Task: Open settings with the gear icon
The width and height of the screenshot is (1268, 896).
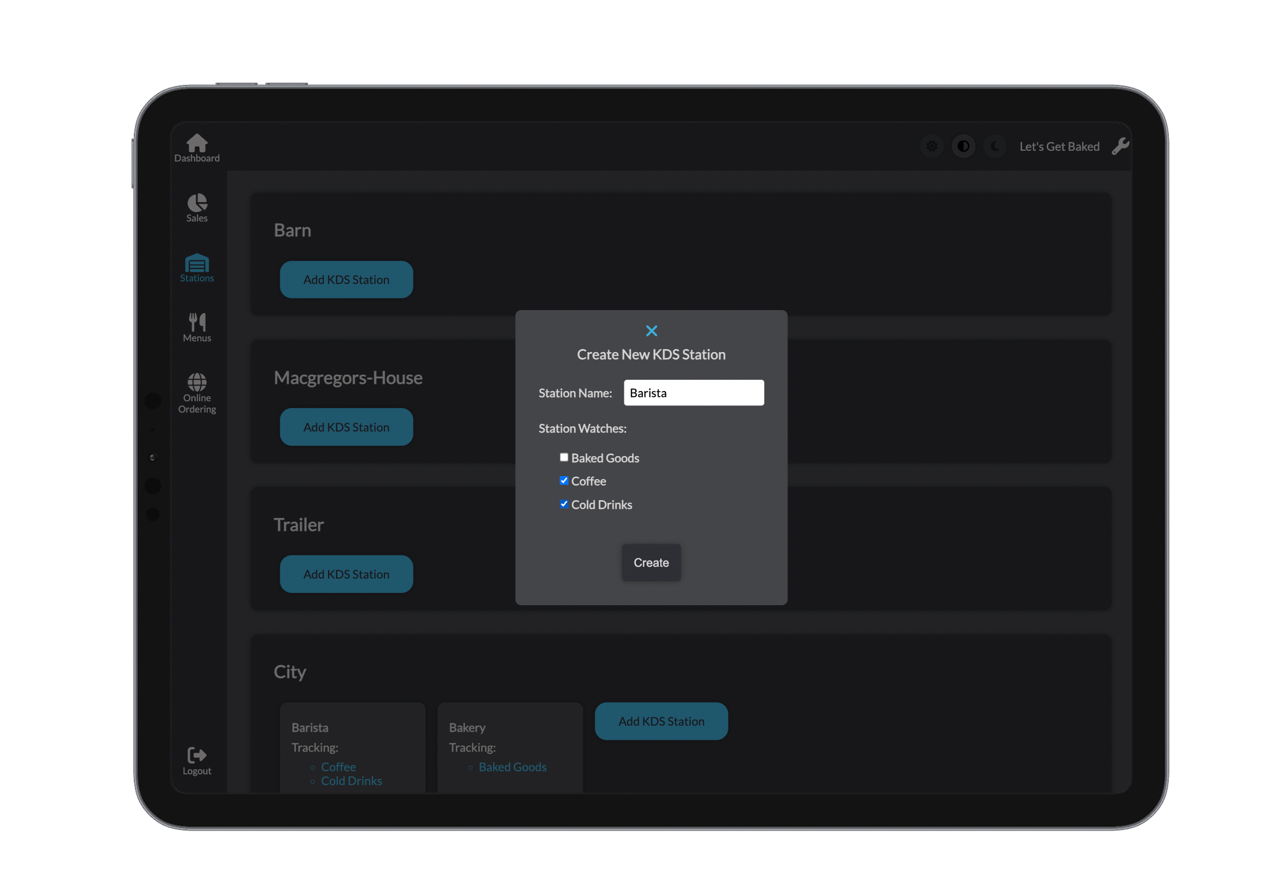Action: tap(932, 146)
